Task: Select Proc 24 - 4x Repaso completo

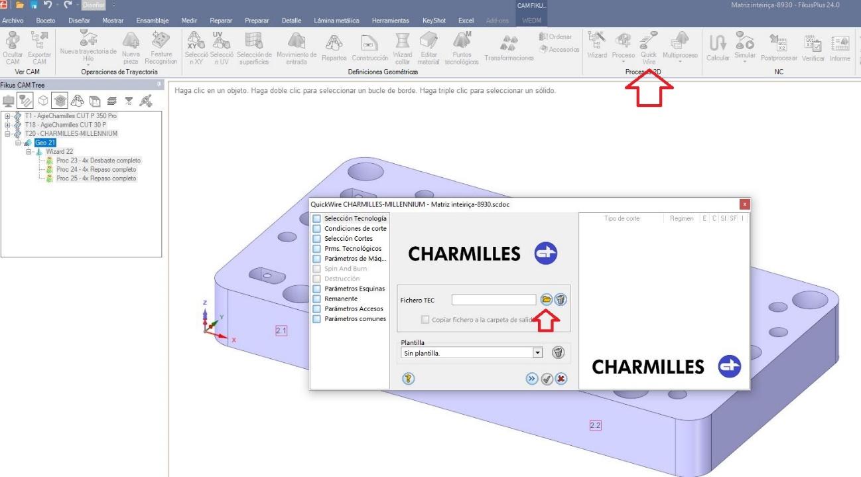Action: coord(96,169)
